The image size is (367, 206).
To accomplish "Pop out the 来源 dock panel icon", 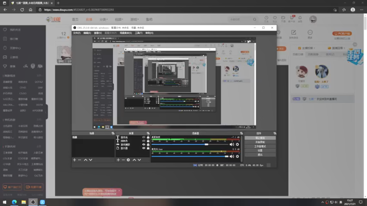I will [148, 133].
